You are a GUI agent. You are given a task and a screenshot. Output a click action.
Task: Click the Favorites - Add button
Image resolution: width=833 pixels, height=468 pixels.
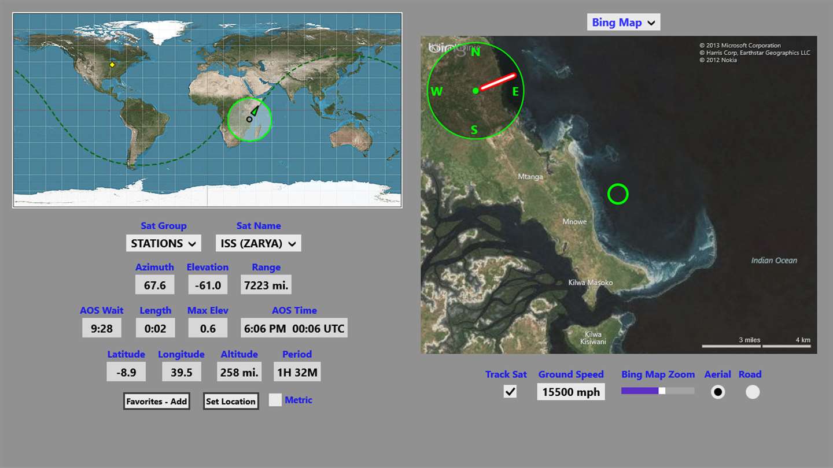tap(157, 401)
